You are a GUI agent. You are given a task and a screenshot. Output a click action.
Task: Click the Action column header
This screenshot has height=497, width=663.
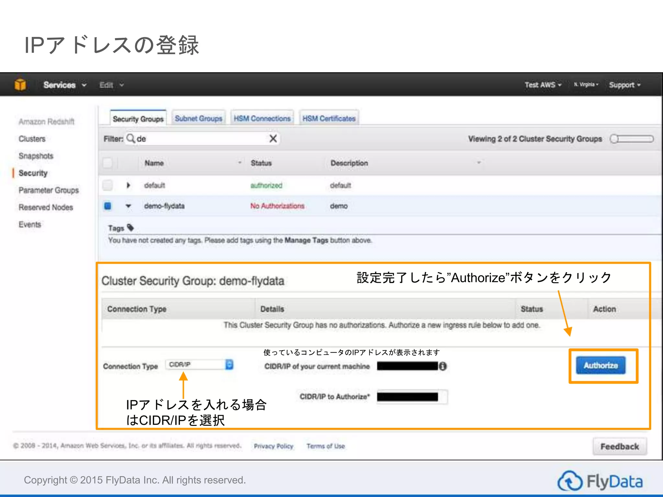coord(604,309)
